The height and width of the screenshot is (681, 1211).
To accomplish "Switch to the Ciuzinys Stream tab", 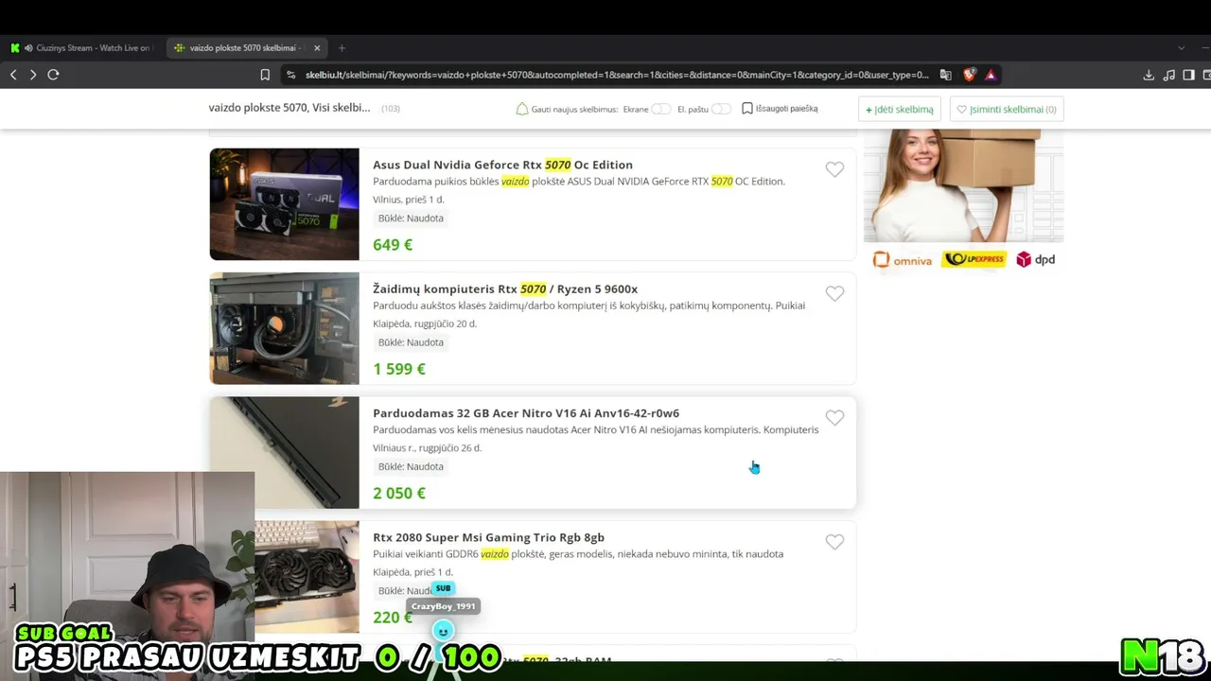I will pos(82,48).
